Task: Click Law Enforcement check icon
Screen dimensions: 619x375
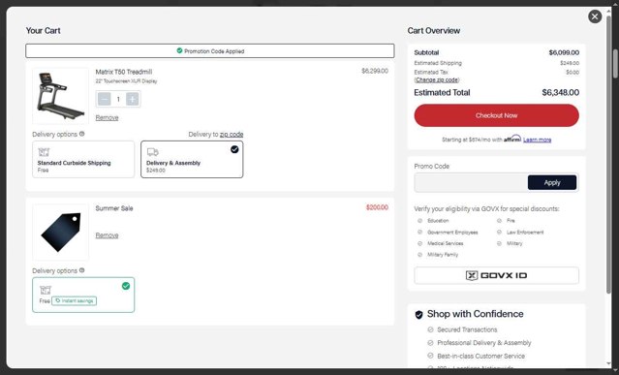Action: point(500,233)
